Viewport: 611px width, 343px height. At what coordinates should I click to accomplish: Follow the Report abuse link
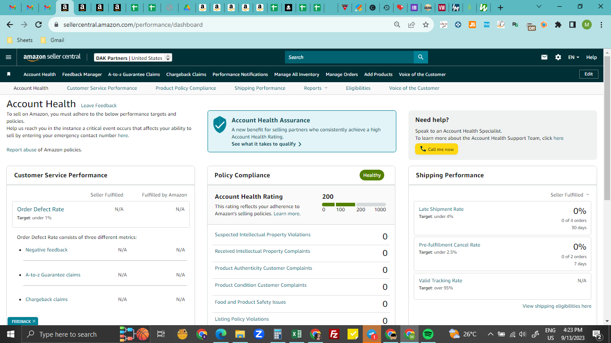[21, 150]
